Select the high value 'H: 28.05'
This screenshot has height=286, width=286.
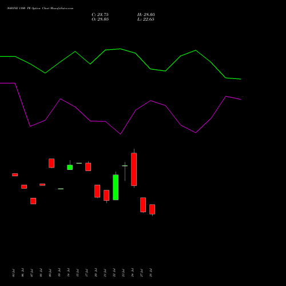[146, 15]
